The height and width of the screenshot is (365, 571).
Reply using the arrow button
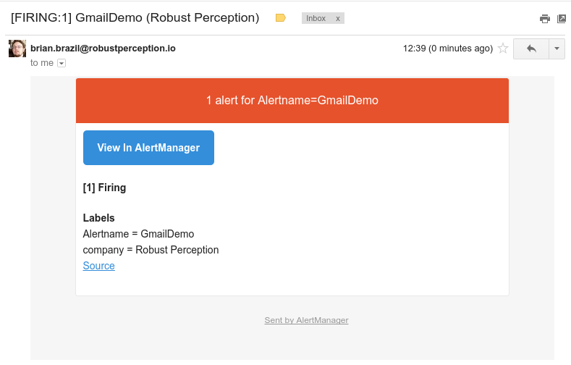[531, 49]
